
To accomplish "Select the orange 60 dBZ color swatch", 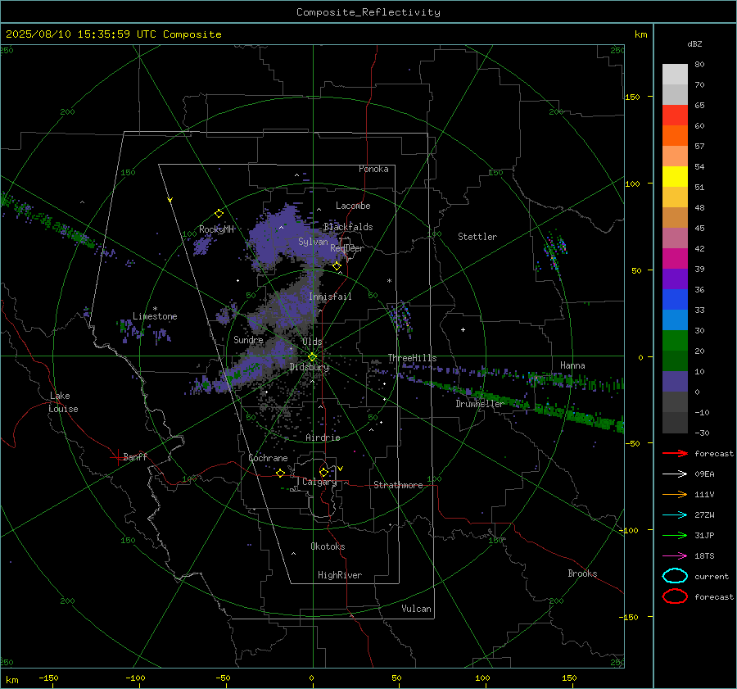I will [x=675, y=135].
